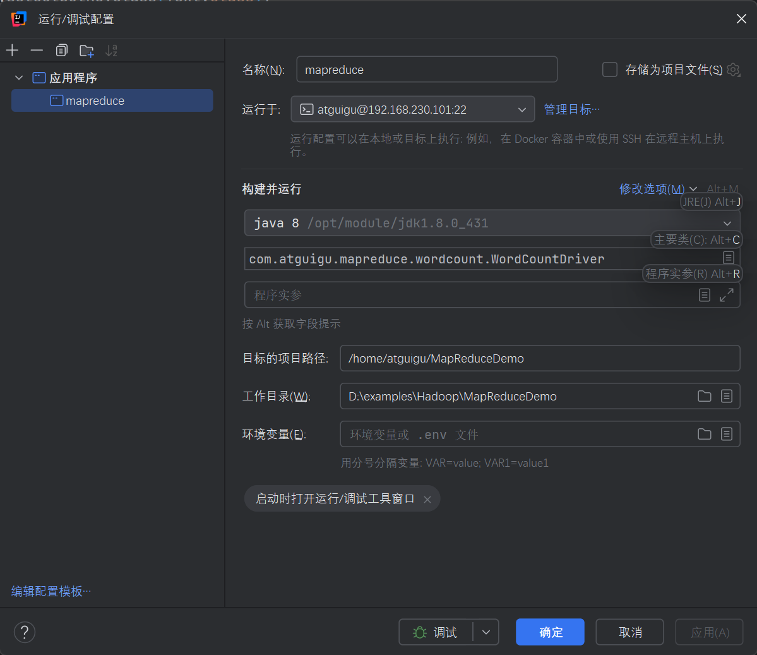The height and width of the screenshot is (655, 757).
Task: Browse .env file for 环境变量
Action: [705, 434]
